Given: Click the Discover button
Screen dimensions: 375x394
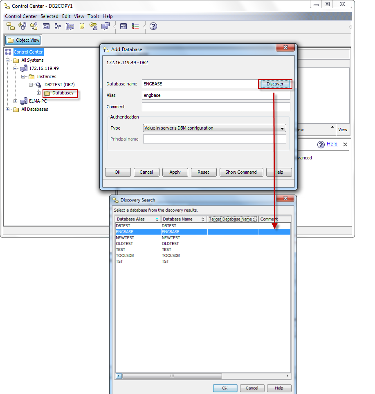Looking at the screenshot, I should click(275, 84).
